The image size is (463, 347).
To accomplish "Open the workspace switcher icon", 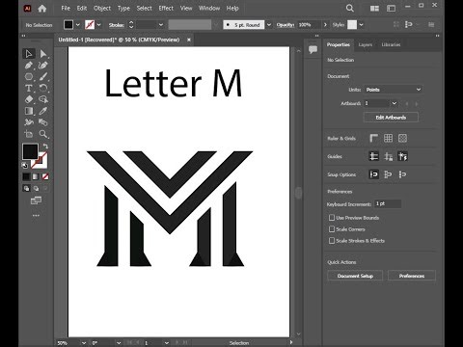I will [391, 9].
